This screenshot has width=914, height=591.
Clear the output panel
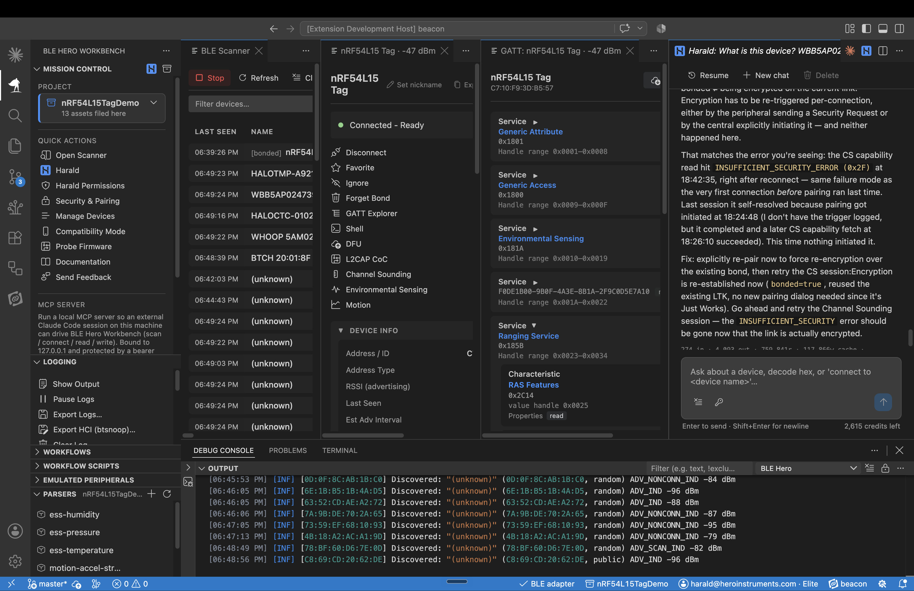pyautogui.click(x=870, y=468)
